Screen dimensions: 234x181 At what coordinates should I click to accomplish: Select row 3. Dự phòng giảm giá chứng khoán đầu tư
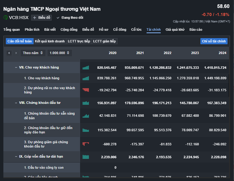point(42,144)
